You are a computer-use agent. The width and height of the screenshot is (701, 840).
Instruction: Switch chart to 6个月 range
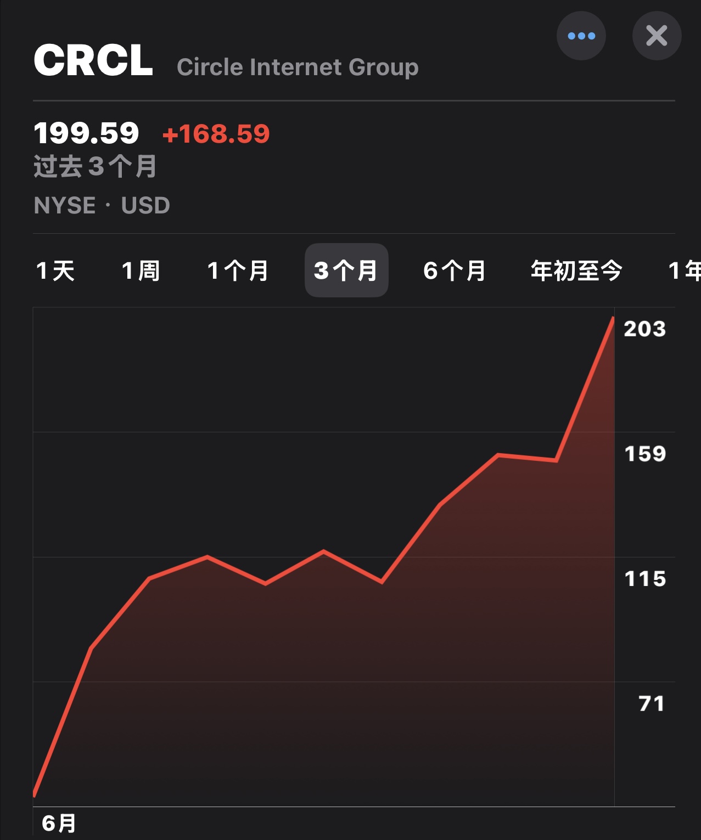point(455,270)
